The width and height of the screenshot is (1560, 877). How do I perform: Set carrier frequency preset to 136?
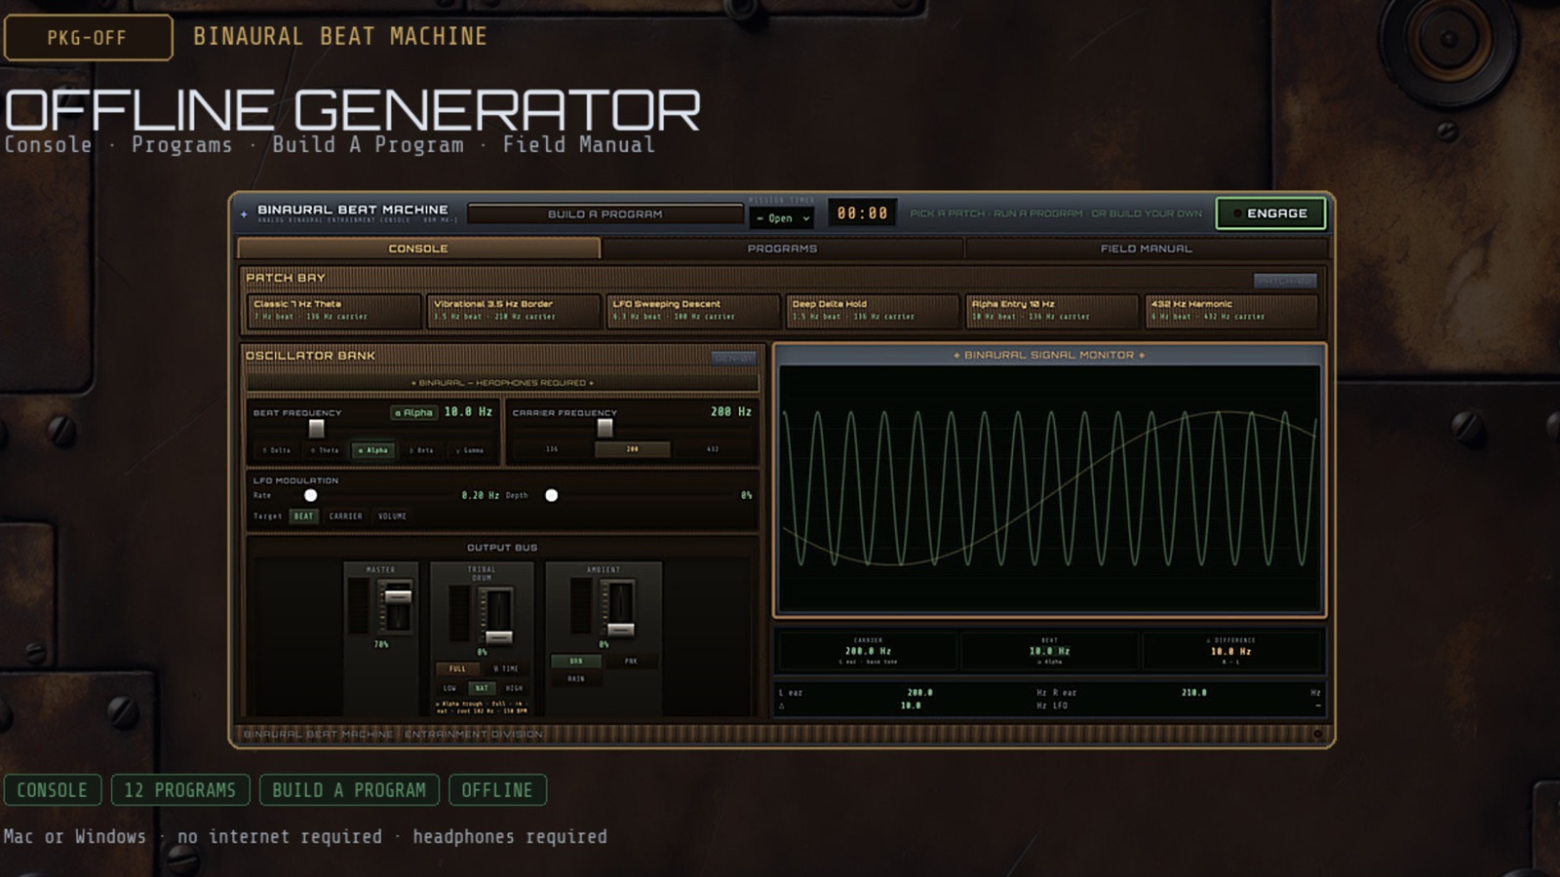[552, 449]
